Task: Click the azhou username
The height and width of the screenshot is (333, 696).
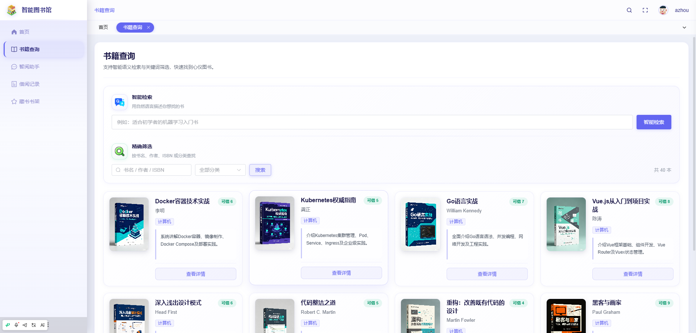Action: [681, 10]
